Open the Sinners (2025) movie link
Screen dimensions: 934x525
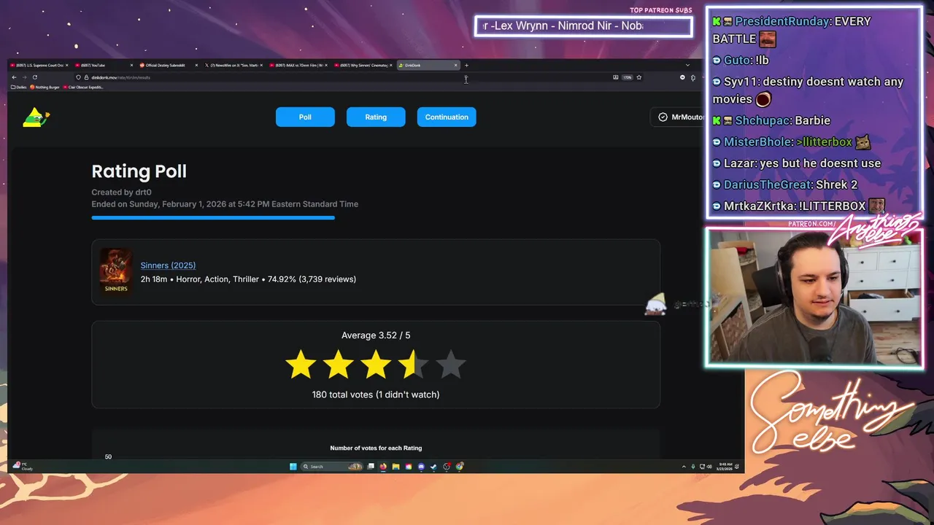[168, 265]
